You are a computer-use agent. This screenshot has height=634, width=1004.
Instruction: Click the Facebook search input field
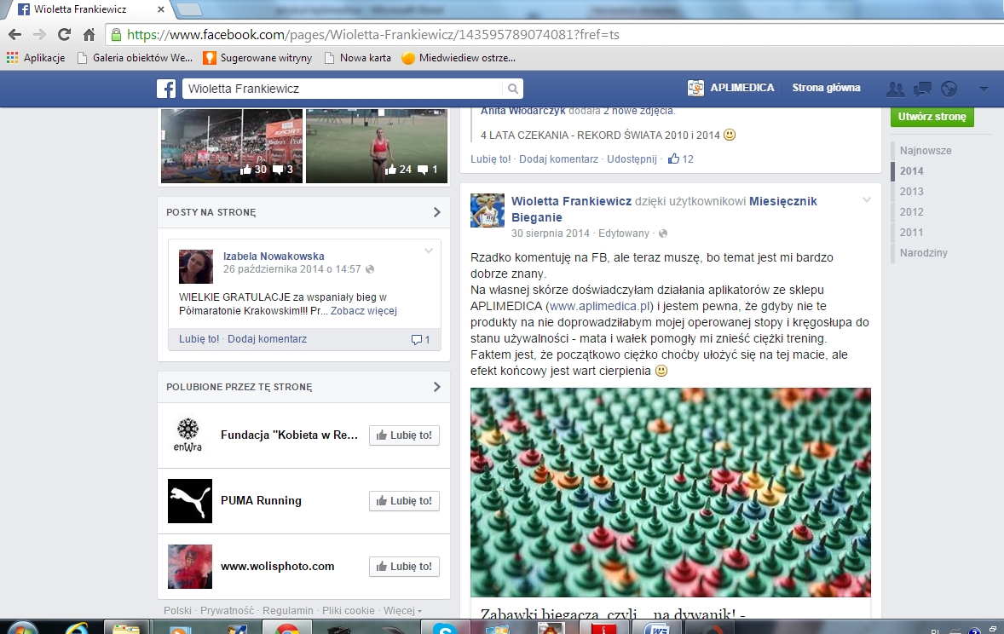[x=341, y=89]
